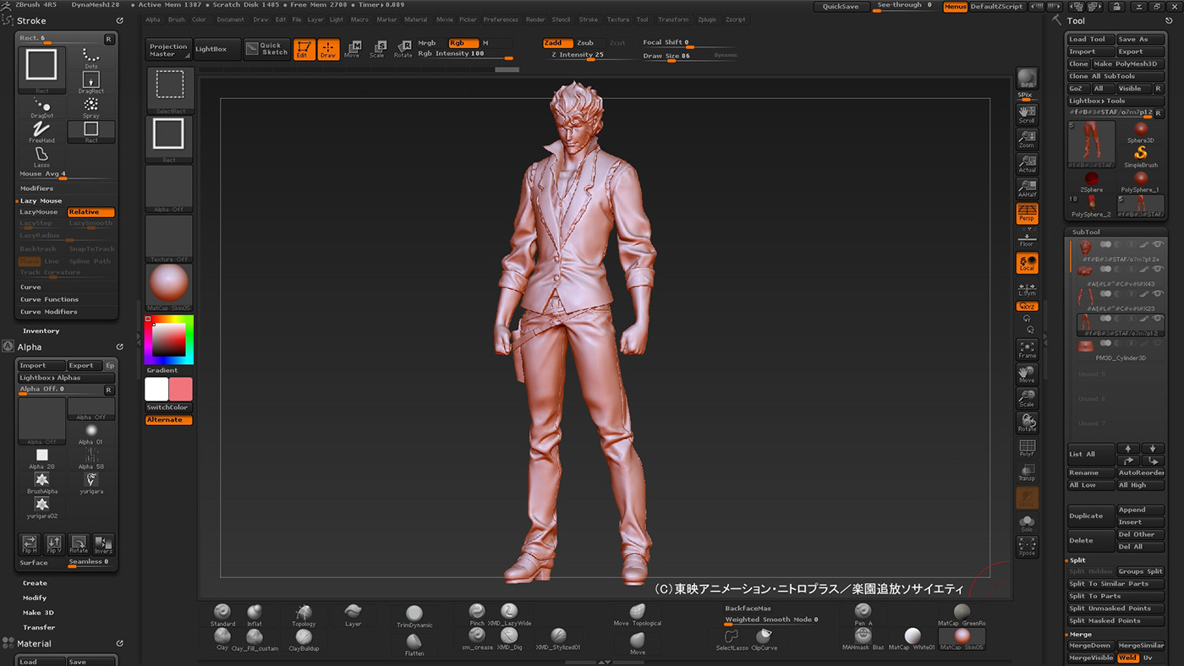The height and width of the screenshot is (666, 1184).
Task: Toggle Relative lazy mouse option
Action: [90, 212]
